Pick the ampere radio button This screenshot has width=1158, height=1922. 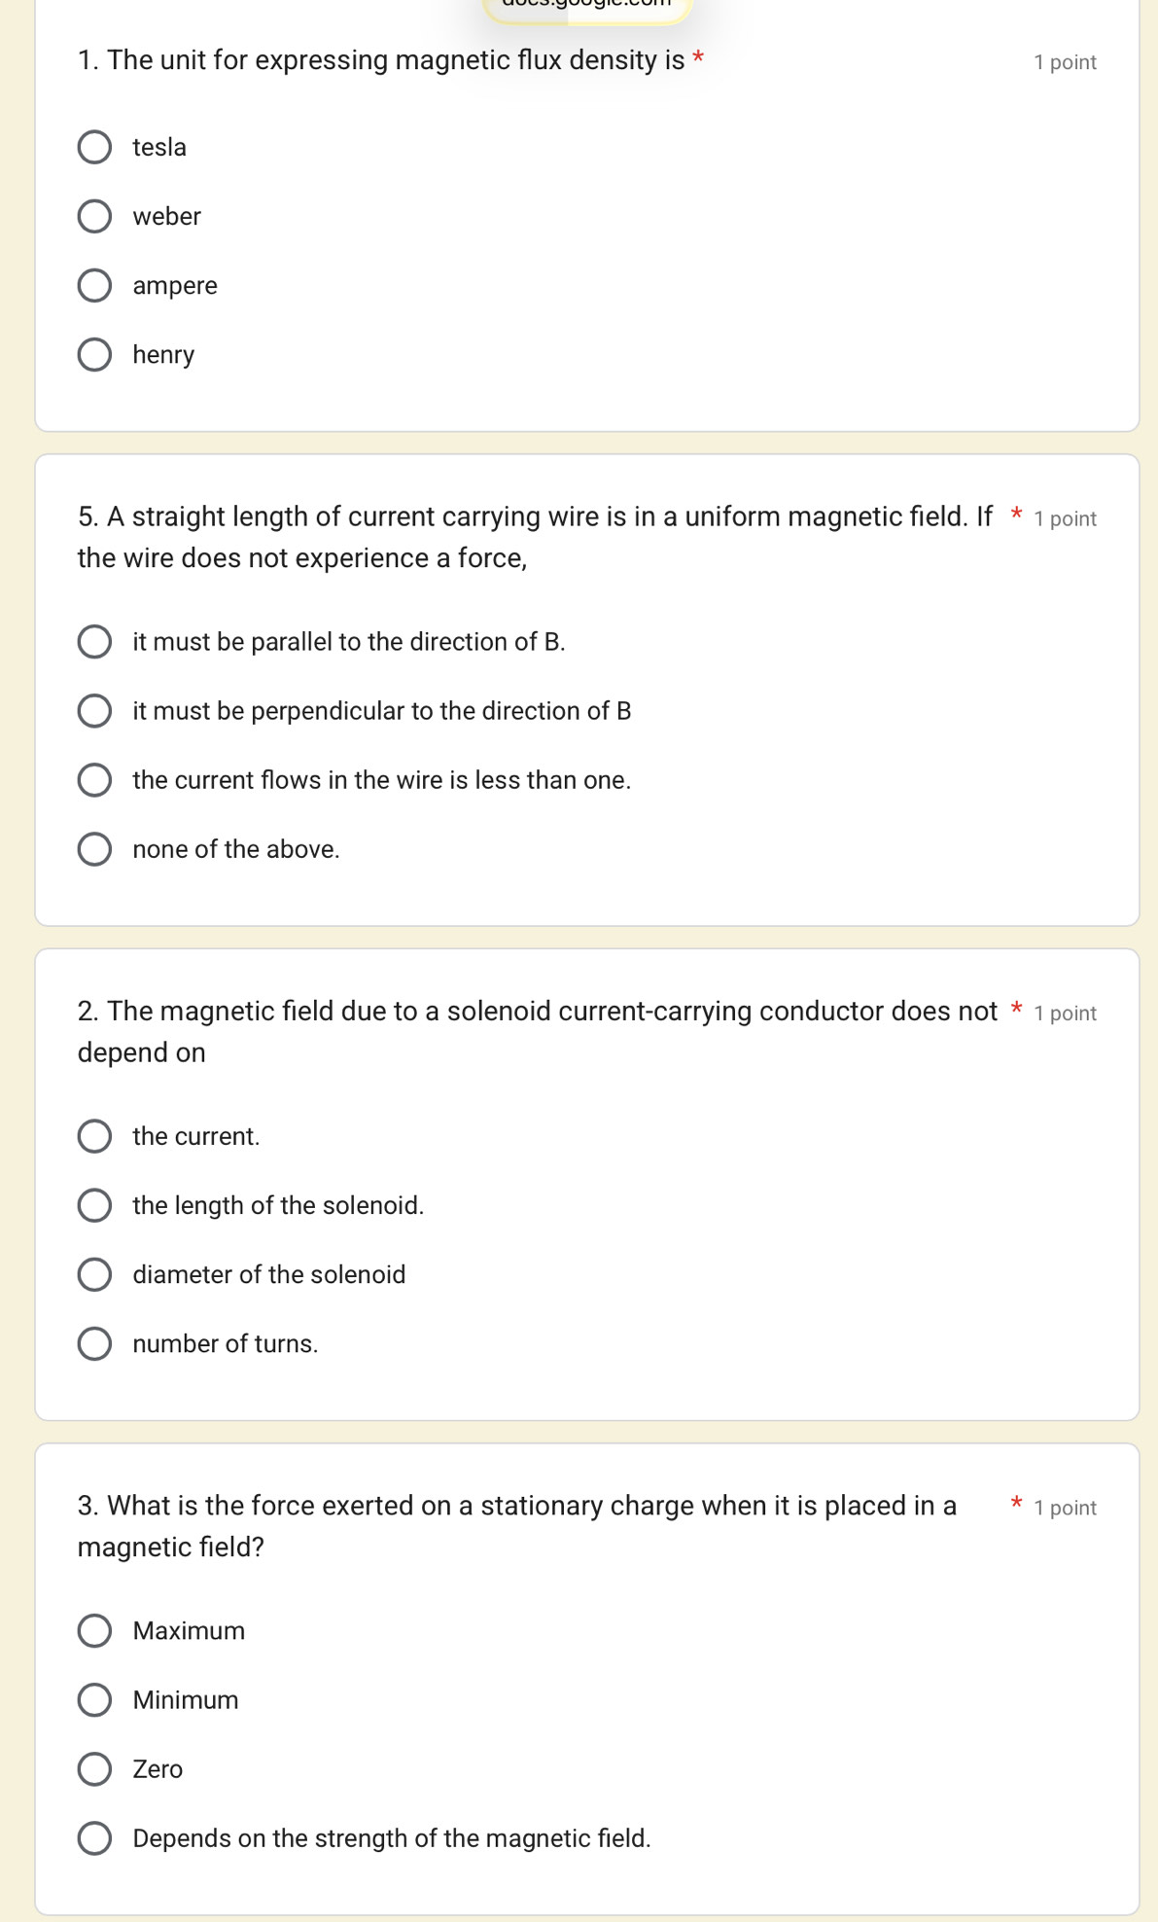coord(94,286)
